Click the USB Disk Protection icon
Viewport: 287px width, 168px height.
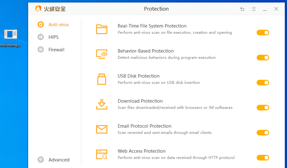pyautogui.click(x=102, y=79)
